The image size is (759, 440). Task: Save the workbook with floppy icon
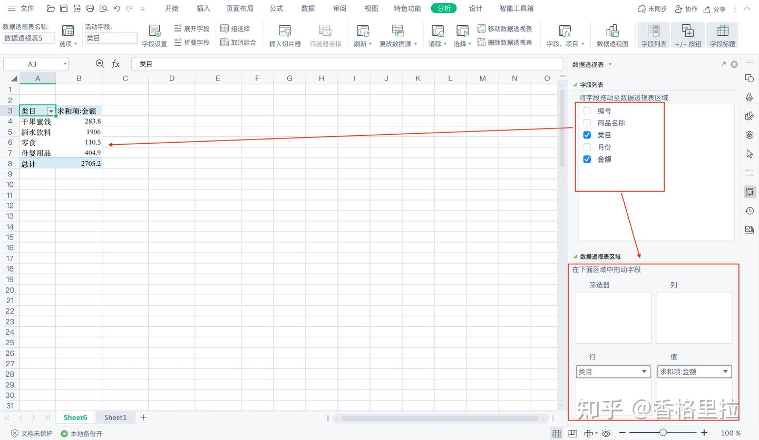click(x=64, y=8)
